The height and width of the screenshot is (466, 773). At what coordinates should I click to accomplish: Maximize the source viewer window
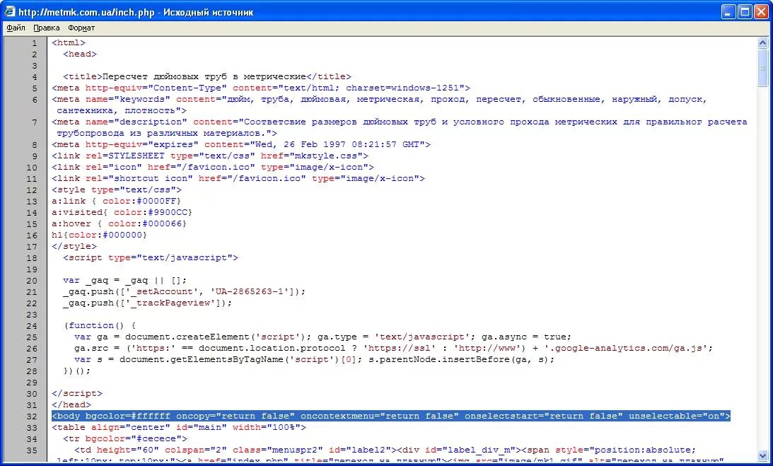tap(745, 12)
